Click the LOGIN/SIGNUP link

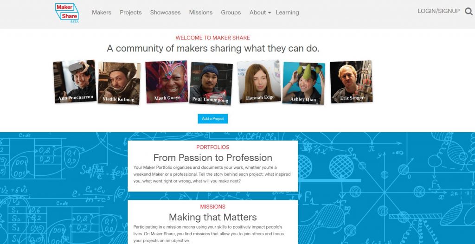[439, 11]
